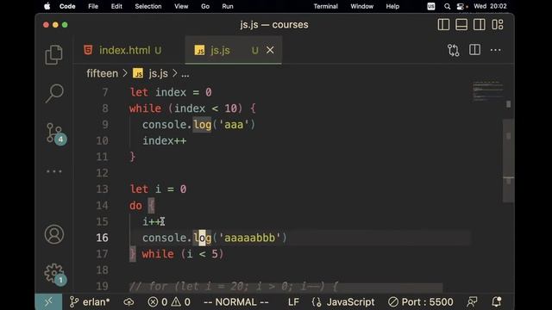Click line number 16 in gutter

tap(102, 238)
